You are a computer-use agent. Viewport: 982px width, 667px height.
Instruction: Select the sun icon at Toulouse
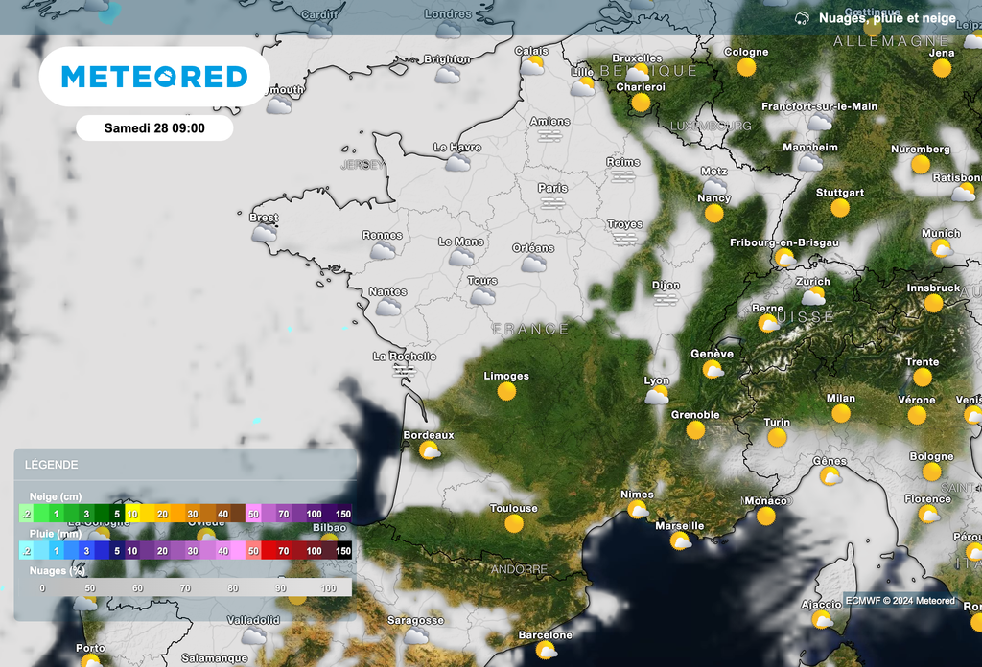click(x=514, y=523)
